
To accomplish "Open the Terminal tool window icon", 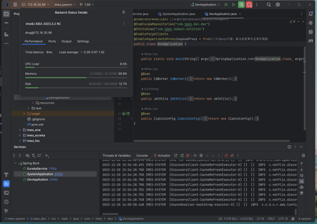I will (x=6, y=193).
